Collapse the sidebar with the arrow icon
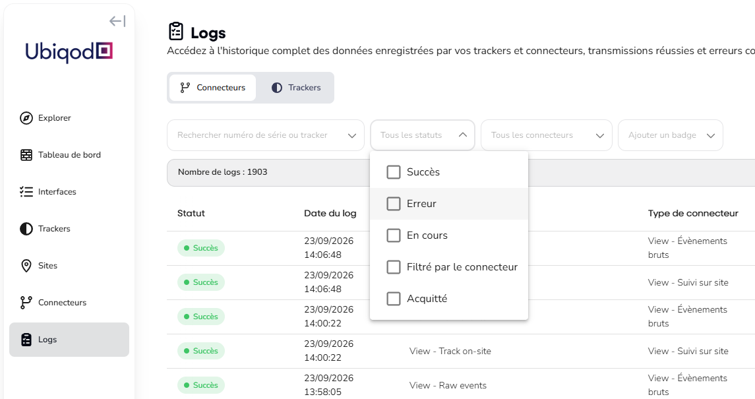Image resolution: width=755 pixels, height=399 pixels. tap(117, 21)
